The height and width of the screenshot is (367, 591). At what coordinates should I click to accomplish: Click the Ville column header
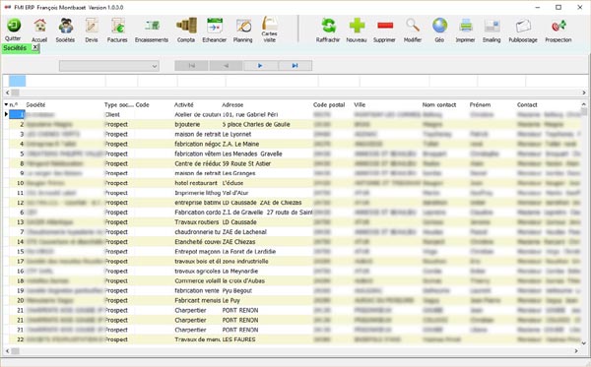click(x=360, y=104)
